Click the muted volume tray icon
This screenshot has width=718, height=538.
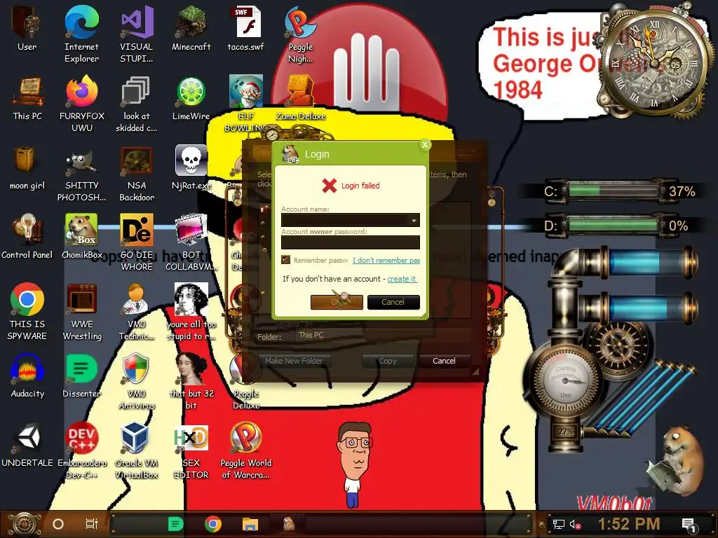(575, 524)
